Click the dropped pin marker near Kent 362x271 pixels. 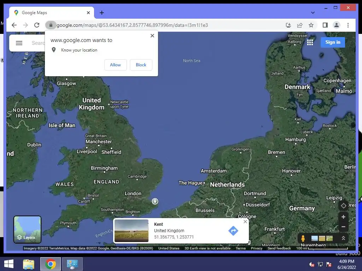click(155, 201)
